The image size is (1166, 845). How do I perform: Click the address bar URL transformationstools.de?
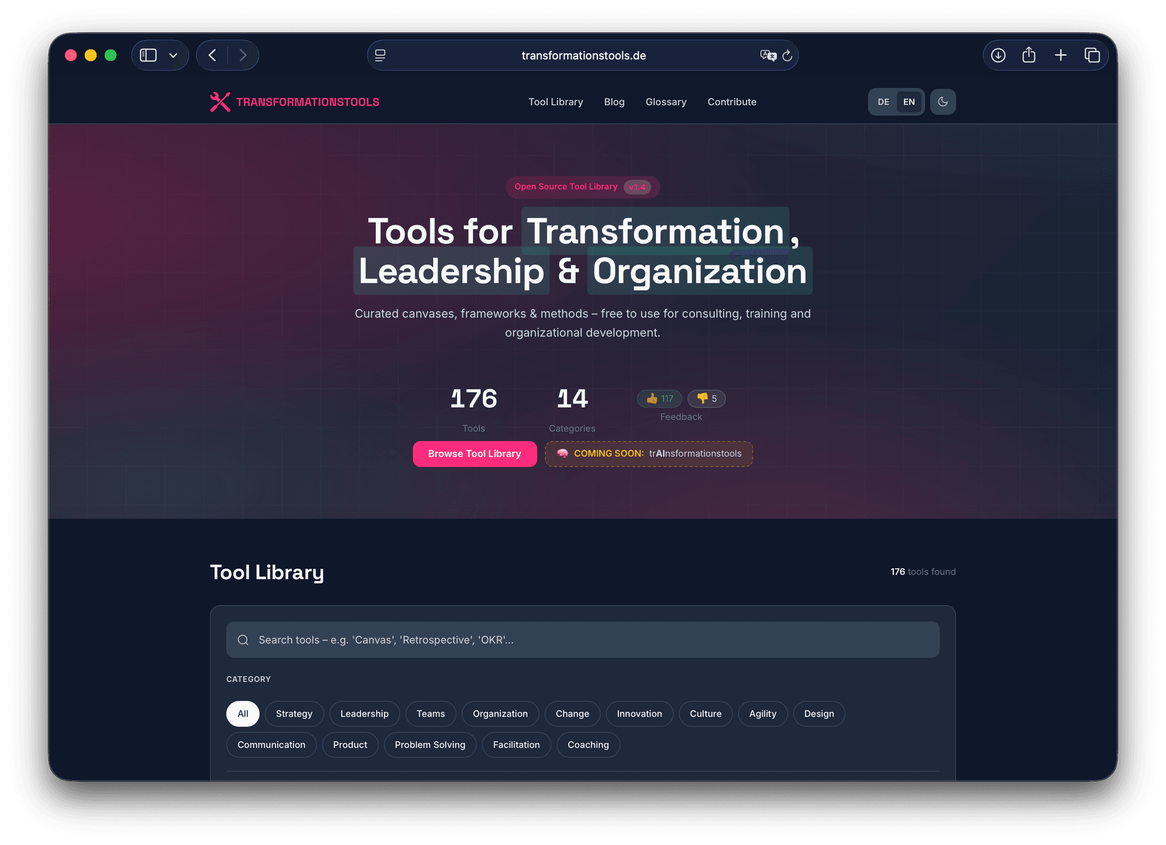pyautogui.click(x=584, y=55)
